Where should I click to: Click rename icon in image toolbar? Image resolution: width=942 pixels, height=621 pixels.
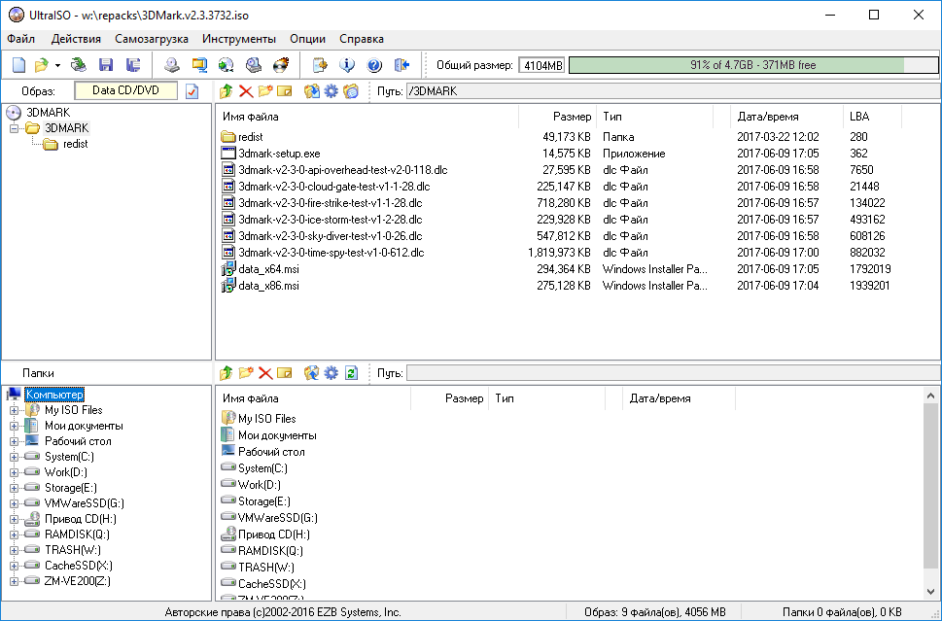284,91
